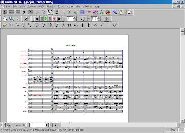
Task: Click the red Record button
Action: 54,19
